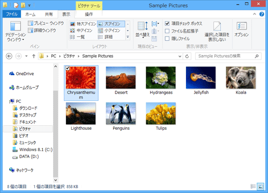
Task: Click Hide selected items (選択した項目を表示しない)
Action: [217, 32]
